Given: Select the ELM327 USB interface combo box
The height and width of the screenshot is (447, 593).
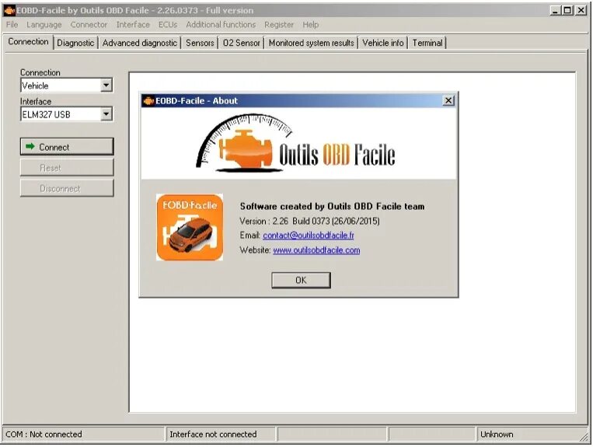Looking at the screenshot, I should click(x=67, y=114).
